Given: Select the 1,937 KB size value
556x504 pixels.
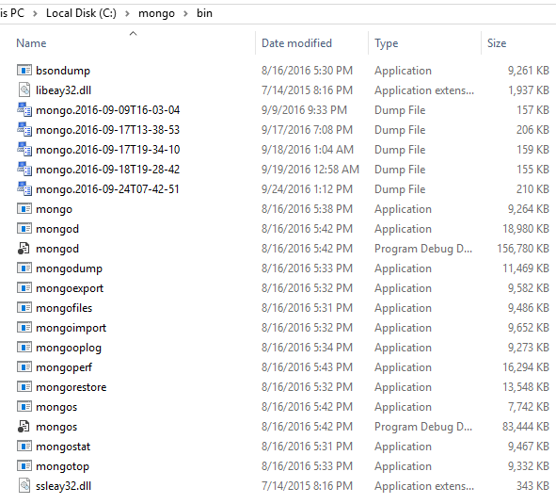Looking at the screenshot, I should pos(529,90).
